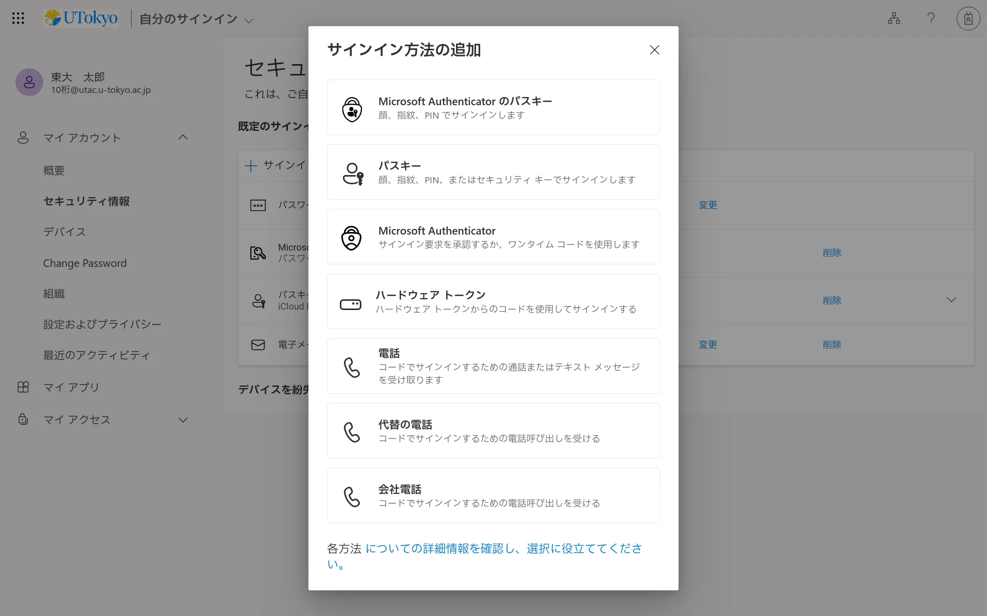Open Change Password in sidebar

(x=85, y=263)
